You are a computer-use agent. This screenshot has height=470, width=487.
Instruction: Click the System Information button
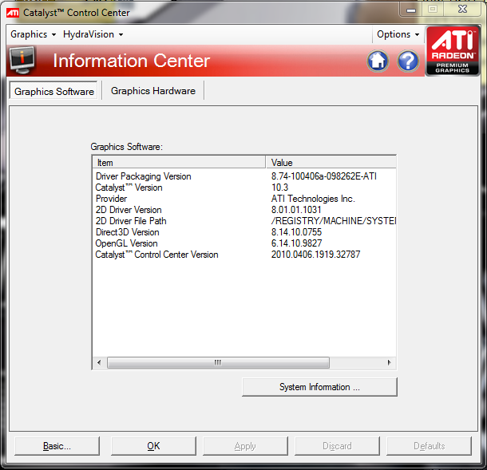pyautogui.click(x=319, y=387)
